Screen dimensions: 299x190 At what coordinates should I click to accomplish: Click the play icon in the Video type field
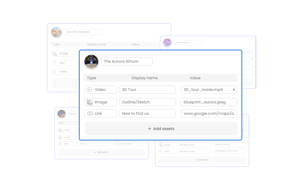[x=89, y=89]
